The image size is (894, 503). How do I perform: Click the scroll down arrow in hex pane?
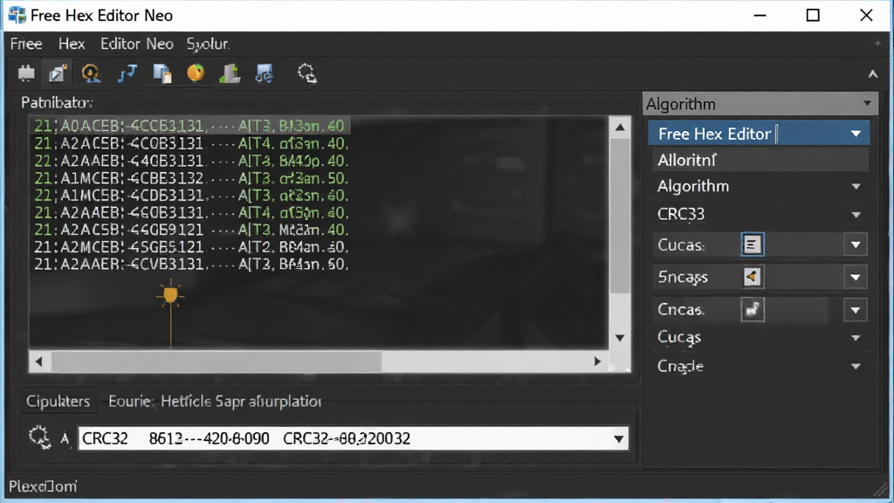620,338
